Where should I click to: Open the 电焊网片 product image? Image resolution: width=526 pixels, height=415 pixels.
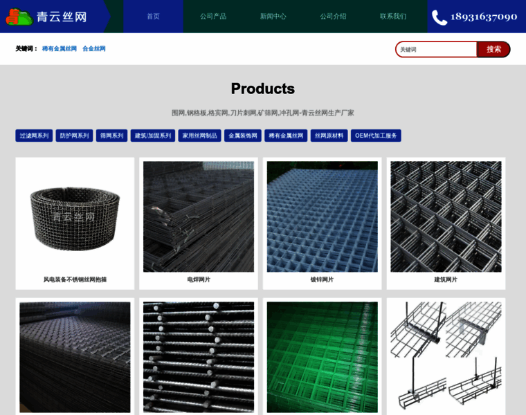(x=199, y=216)
